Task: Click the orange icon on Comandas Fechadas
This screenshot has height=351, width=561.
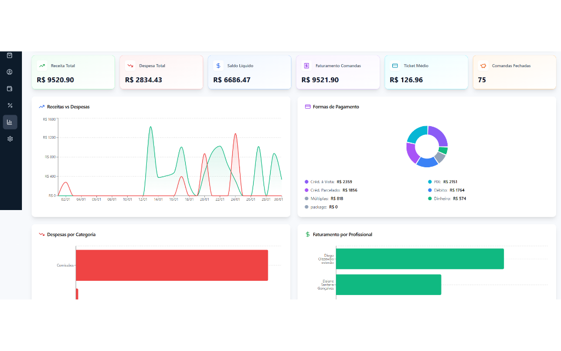Action: click(x=483, y=66)
